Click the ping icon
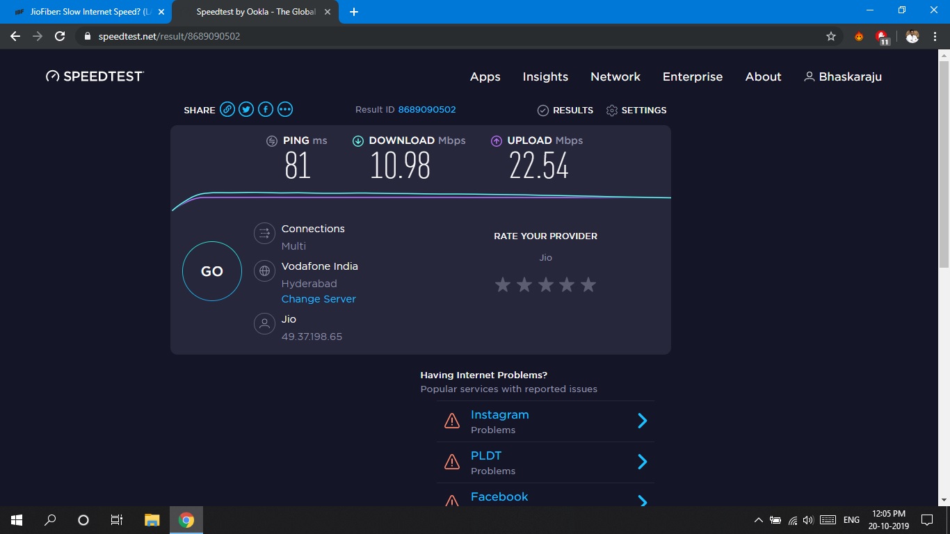Viewport: 950px width, 534px height. click(272, 141)
